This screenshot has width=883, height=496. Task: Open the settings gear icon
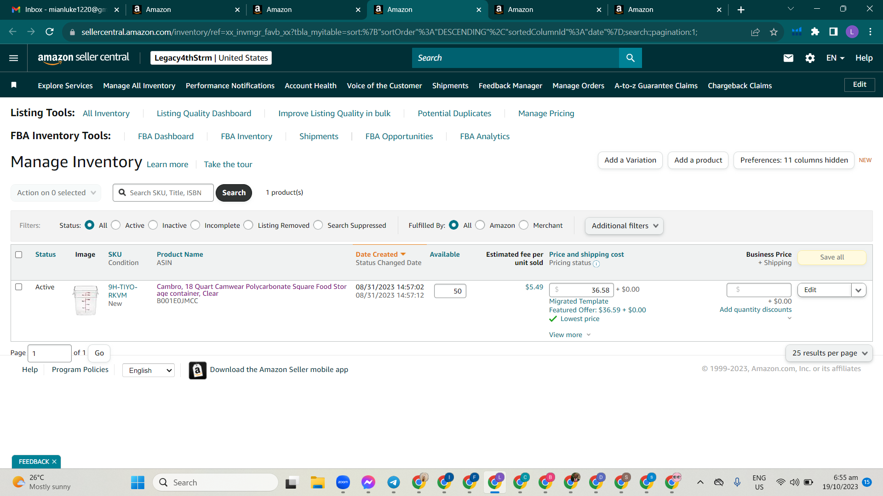[810, 58]
